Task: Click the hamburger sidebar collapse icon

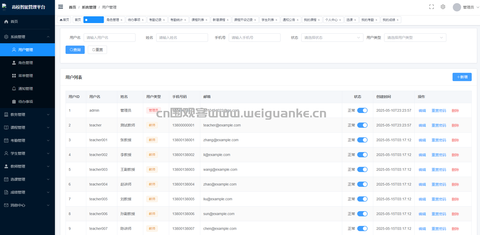Action: [61, 7]
